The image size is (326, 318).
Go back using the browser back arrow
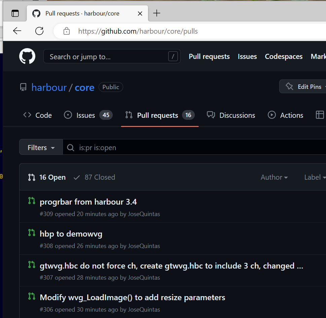coord(17,31)
